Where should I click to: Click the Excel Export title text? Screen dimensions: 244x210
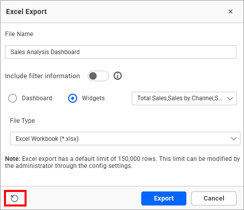(27, 12)
